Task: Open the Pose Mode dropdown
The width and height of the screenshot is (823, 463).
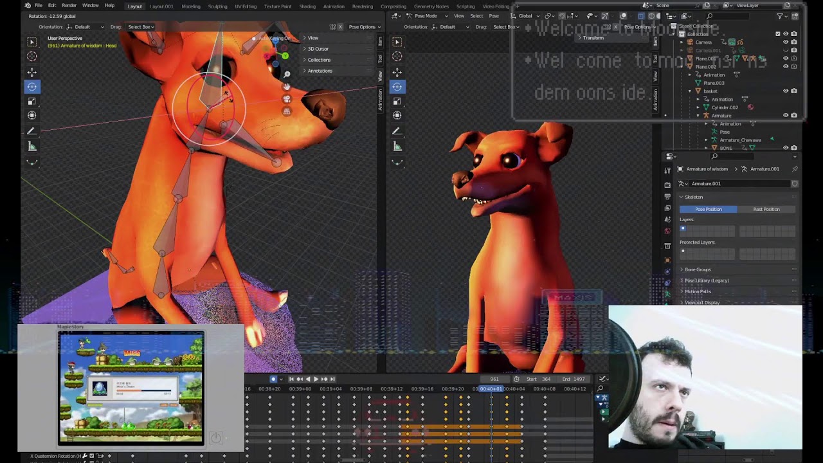Action: pos(427,16)
